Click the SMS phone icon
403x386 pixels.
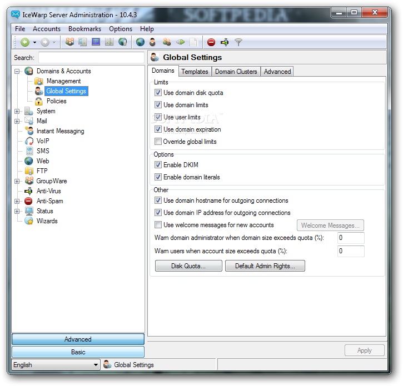click(x=29, y=151)
